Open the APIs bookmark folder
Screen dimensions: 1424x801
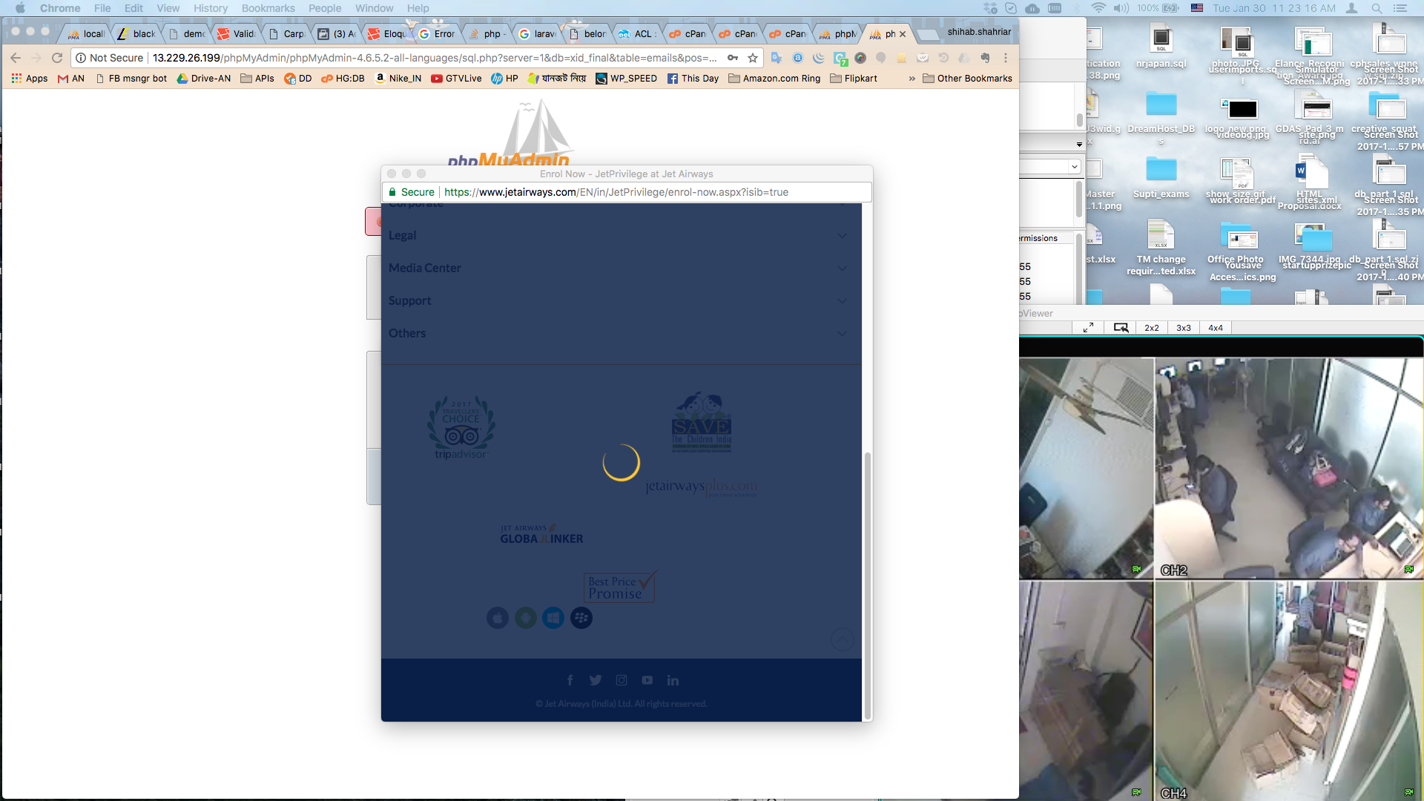[257, 79]
